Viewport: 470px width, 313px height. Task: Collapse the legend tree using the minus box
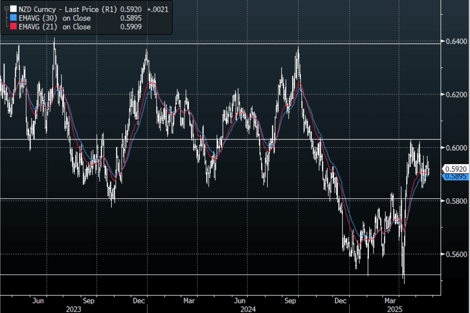click(x=6, y=9)
